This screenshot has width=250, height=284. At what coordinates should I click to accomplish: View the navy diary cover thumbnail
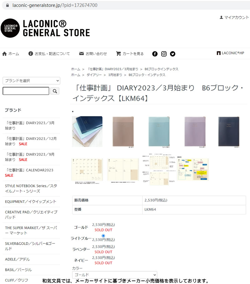click(x=229, y=132)
